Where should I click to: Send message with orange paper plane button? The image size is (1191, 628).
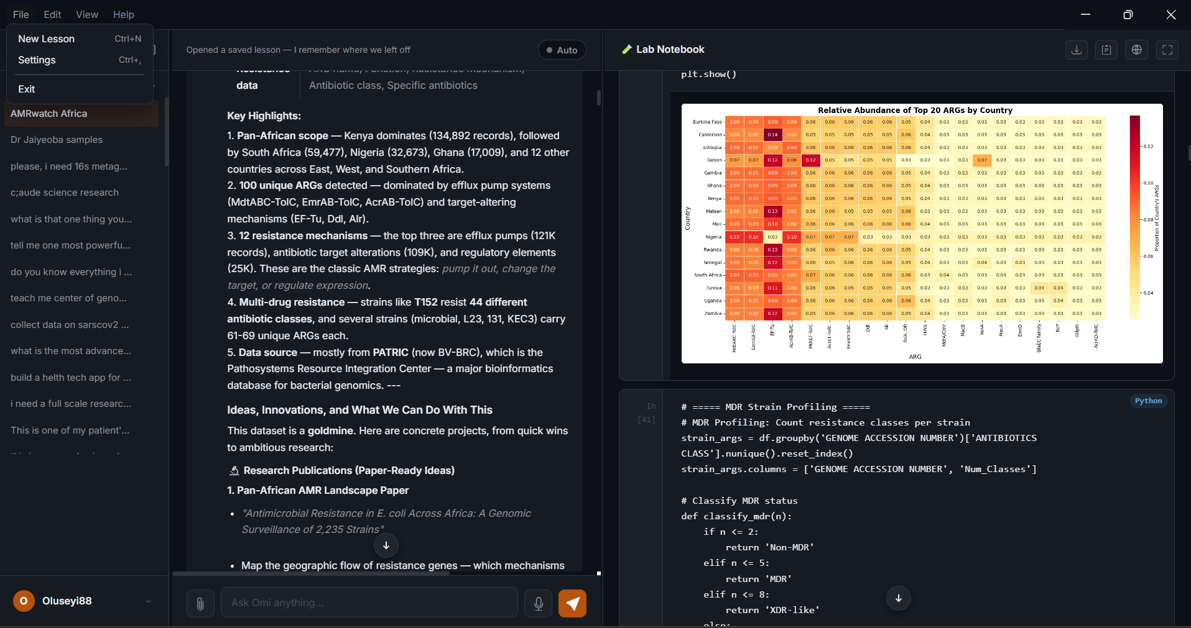click(x=573, y=603)
